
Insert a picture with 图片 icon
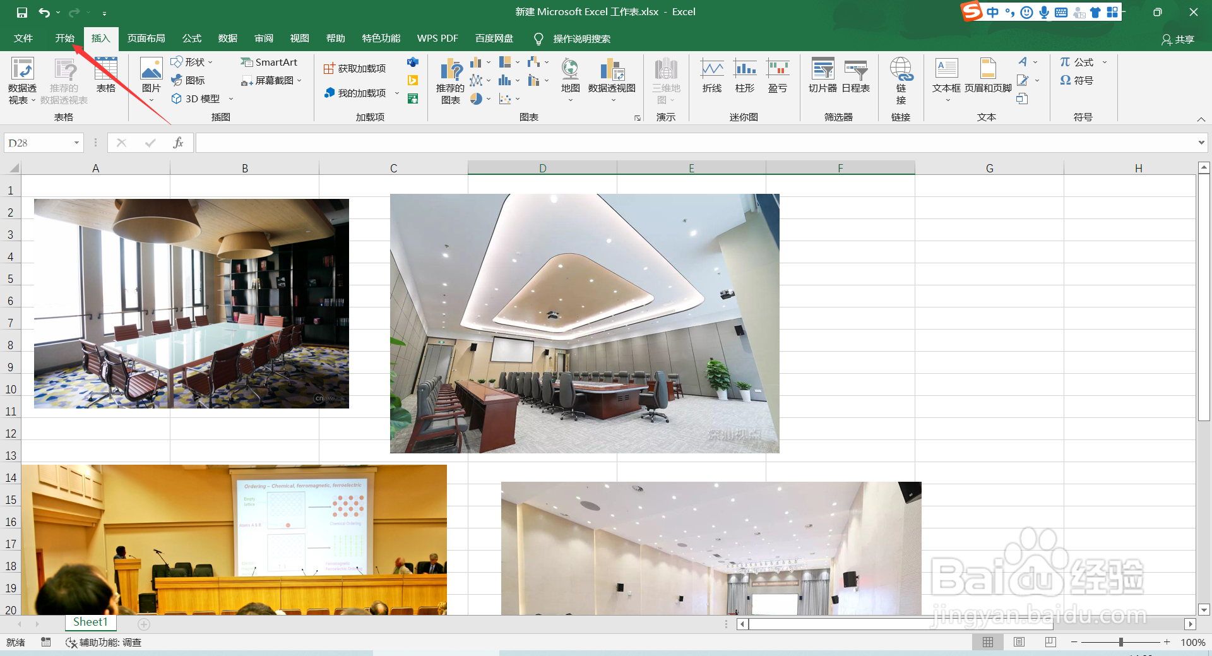click(151, 68)
